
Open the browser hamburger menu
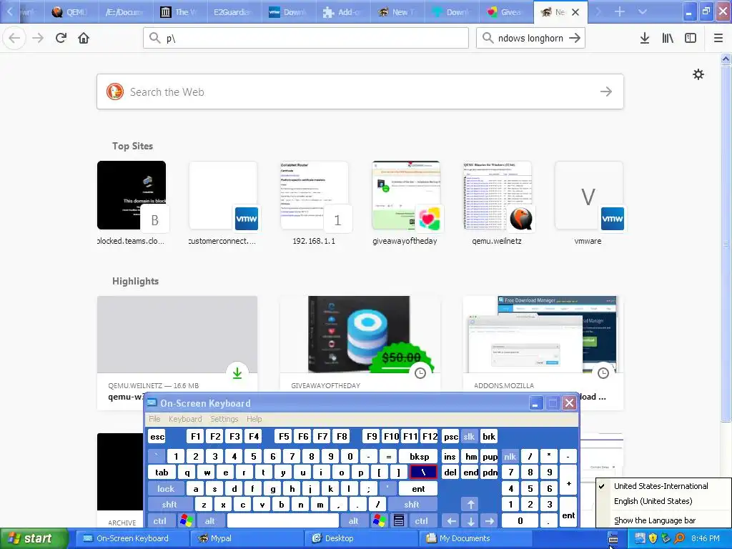[x=718, y=39]
